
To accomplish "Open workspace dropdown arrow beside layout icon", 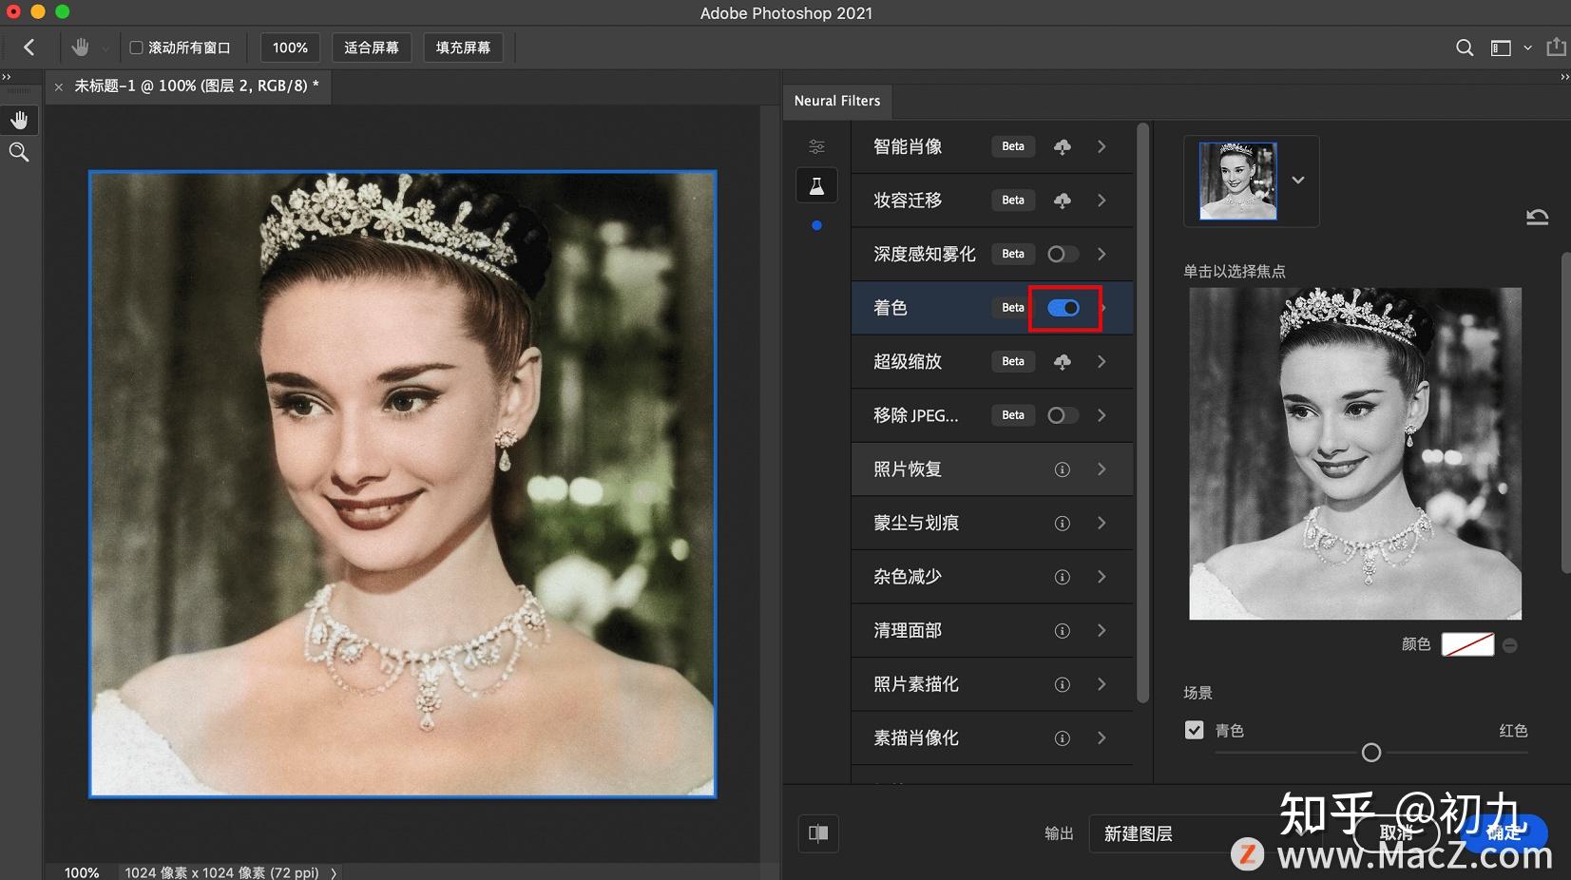I will click(x=1527, y=48).
